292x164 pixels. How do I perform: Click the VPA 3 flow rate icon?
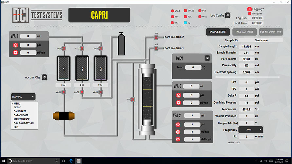click(x=179, y=103)
